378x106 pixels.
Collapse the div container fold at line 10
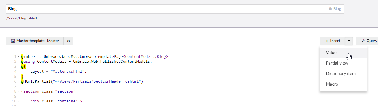click(18, 102)
